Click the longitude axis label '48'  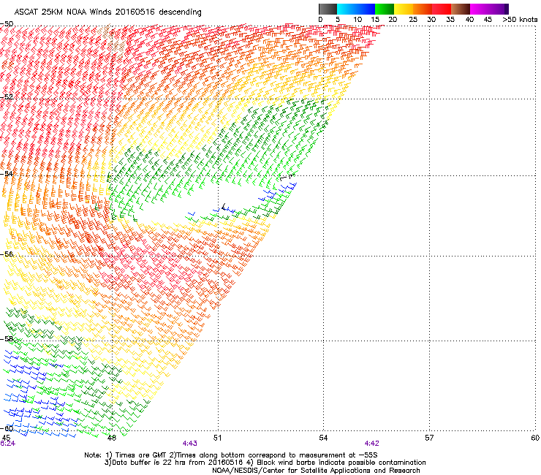(111, 438)
